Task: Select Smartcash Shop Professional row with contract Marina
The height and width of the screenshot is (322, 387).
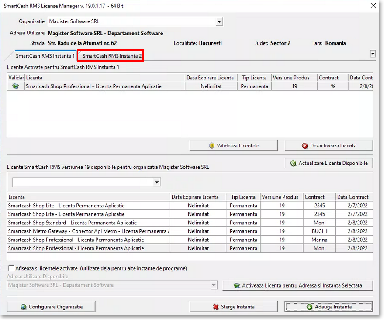Action: [190, 240]
